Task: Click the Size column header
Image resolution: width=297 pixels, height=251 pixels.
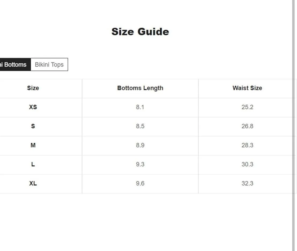Action: (33, 88)
